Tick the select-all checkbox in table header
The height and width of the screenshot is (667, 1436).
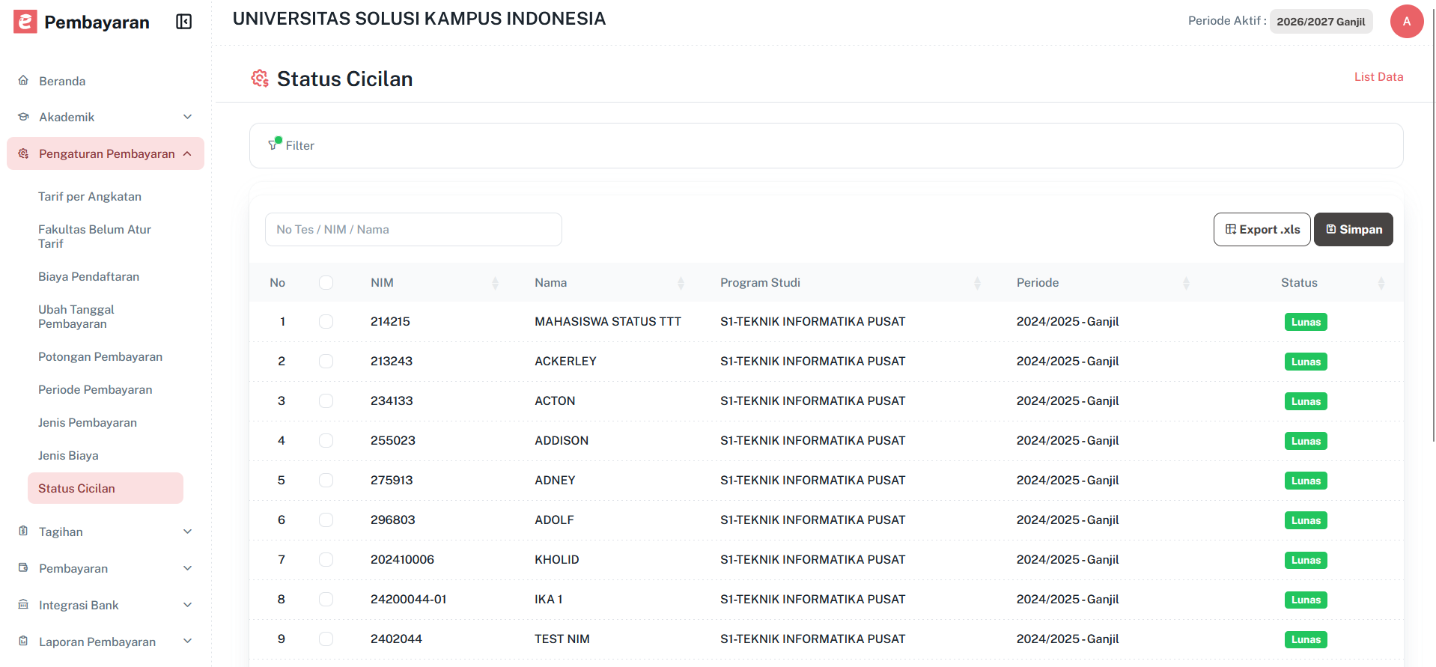coord(326,283)
